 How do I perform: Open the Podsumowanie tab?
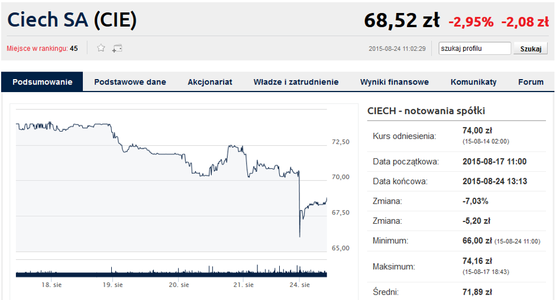coord(42,82)
